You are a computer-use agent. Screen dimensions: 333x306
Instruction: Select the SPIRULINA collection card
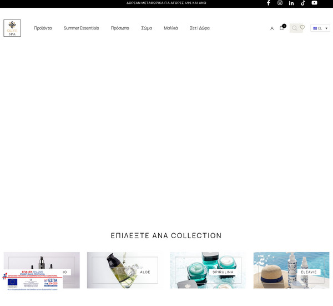tap(208, 270)
